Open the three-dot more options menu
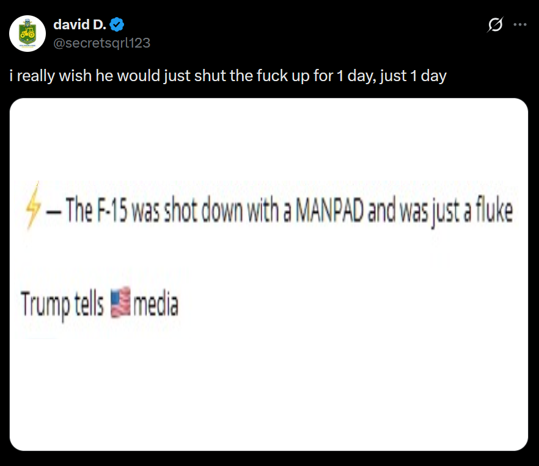The image size is (539, 466). coord(519,24)
